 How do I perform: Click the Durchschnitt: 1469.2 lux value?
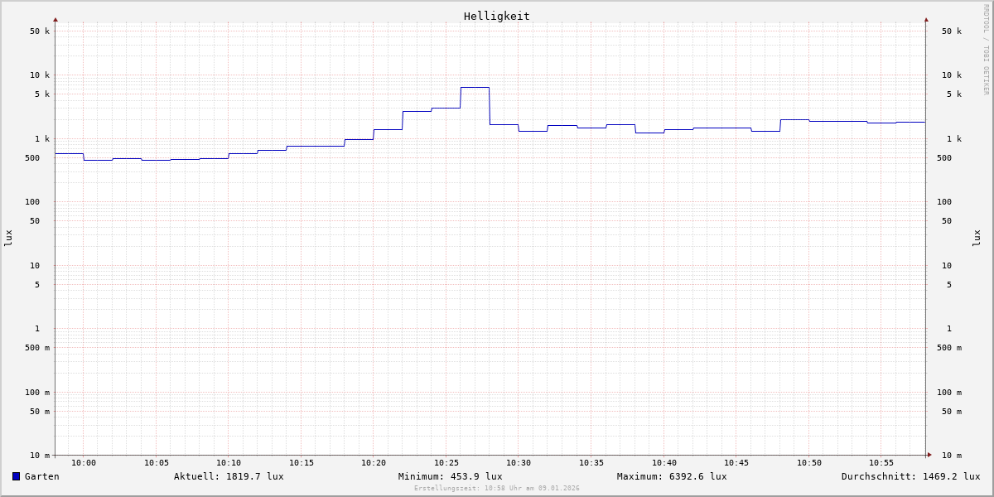910,476
